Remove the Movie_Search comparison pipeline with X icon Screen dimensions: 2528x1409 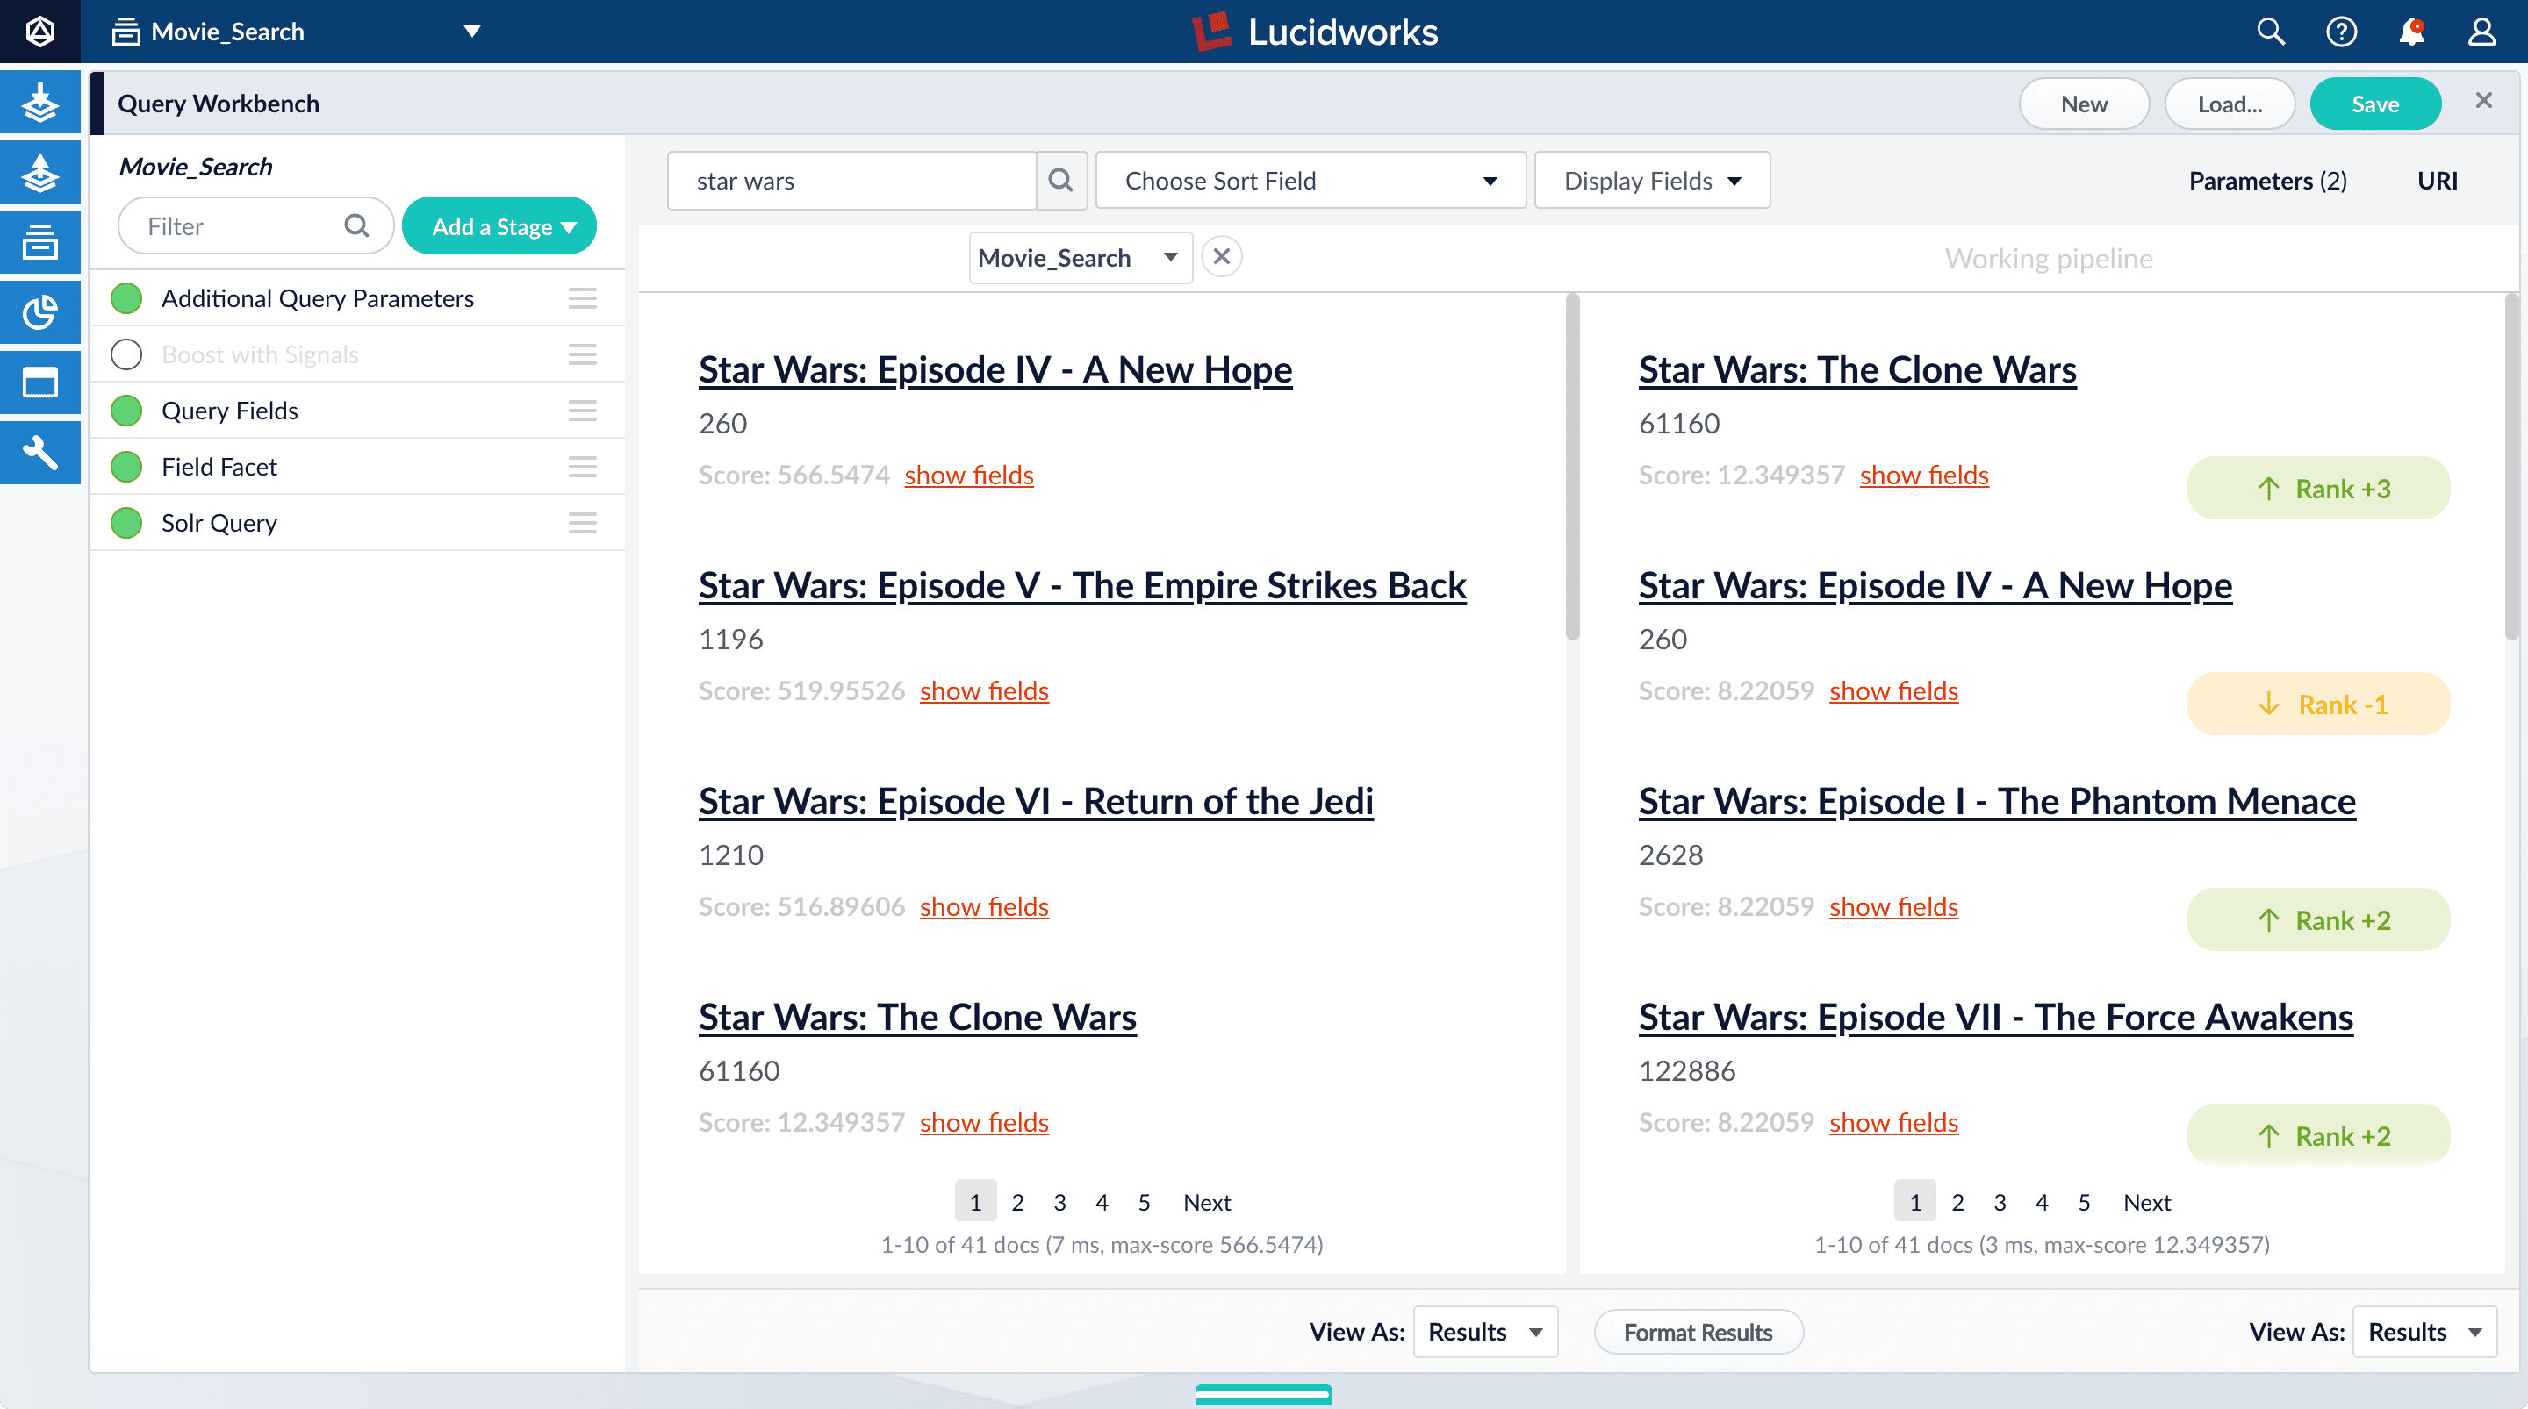tap(1221, 257)
